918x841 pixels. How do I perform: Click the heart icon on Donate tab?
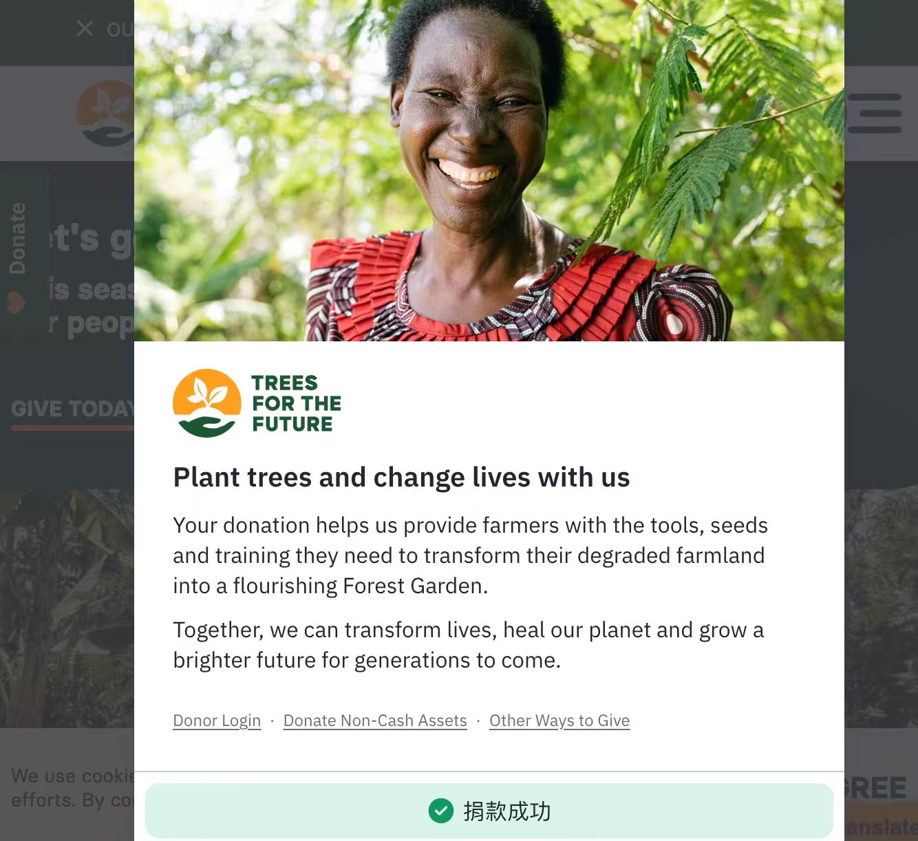click(17, 303)
